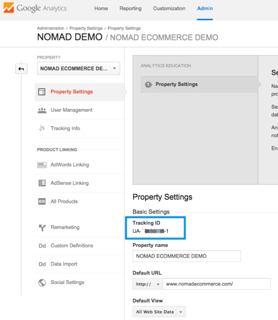Click the last Property Settings breadcrumb
The image size is (278, 320).
124,28
